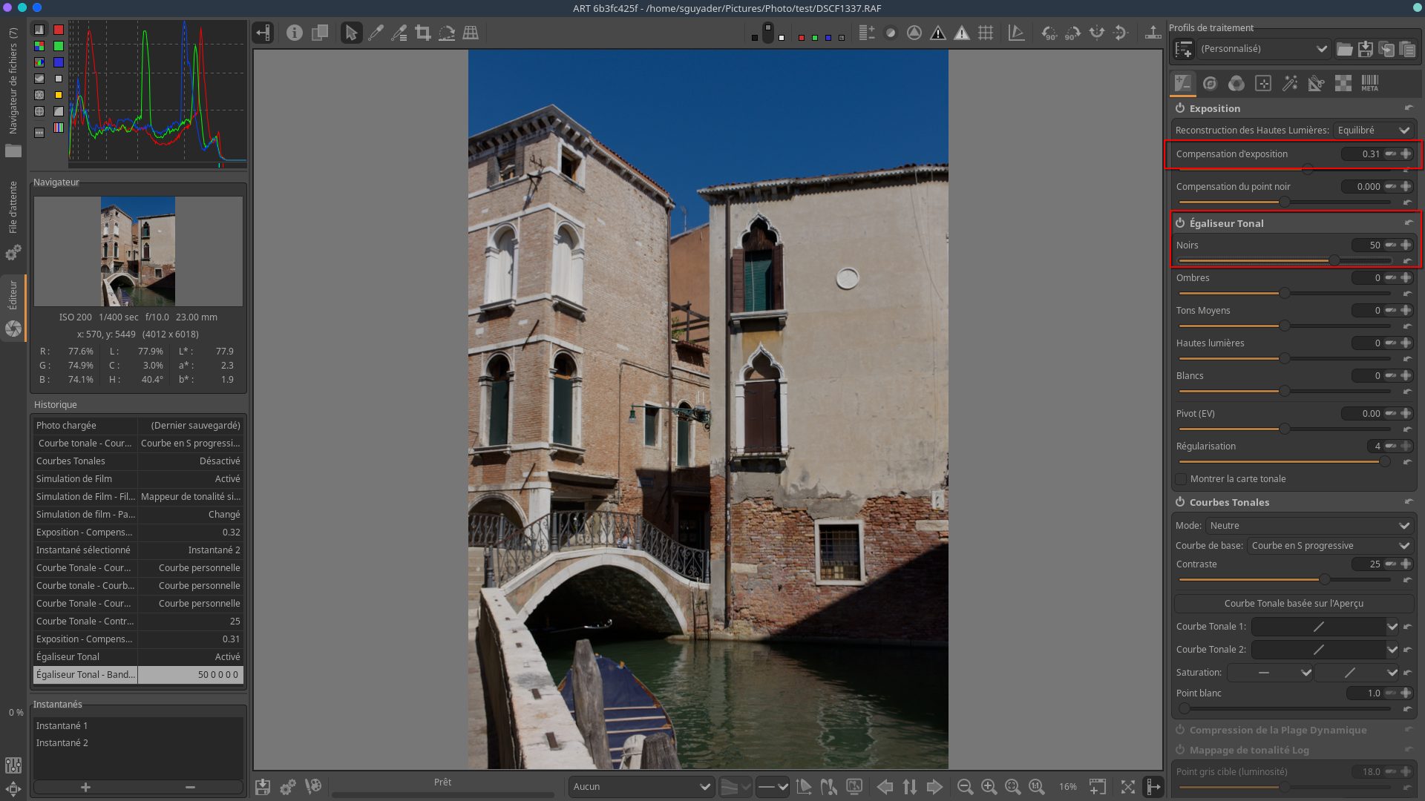The width and height of the screenshot is (1425, 801).
Task: Toggle red channel histogram display
Action: pyautogui.click(x=59, y=30)
